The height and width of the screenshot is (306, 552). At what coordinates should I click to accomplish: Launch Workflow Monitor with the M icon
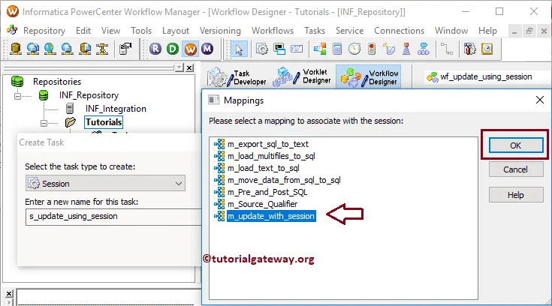click(207, 49)
